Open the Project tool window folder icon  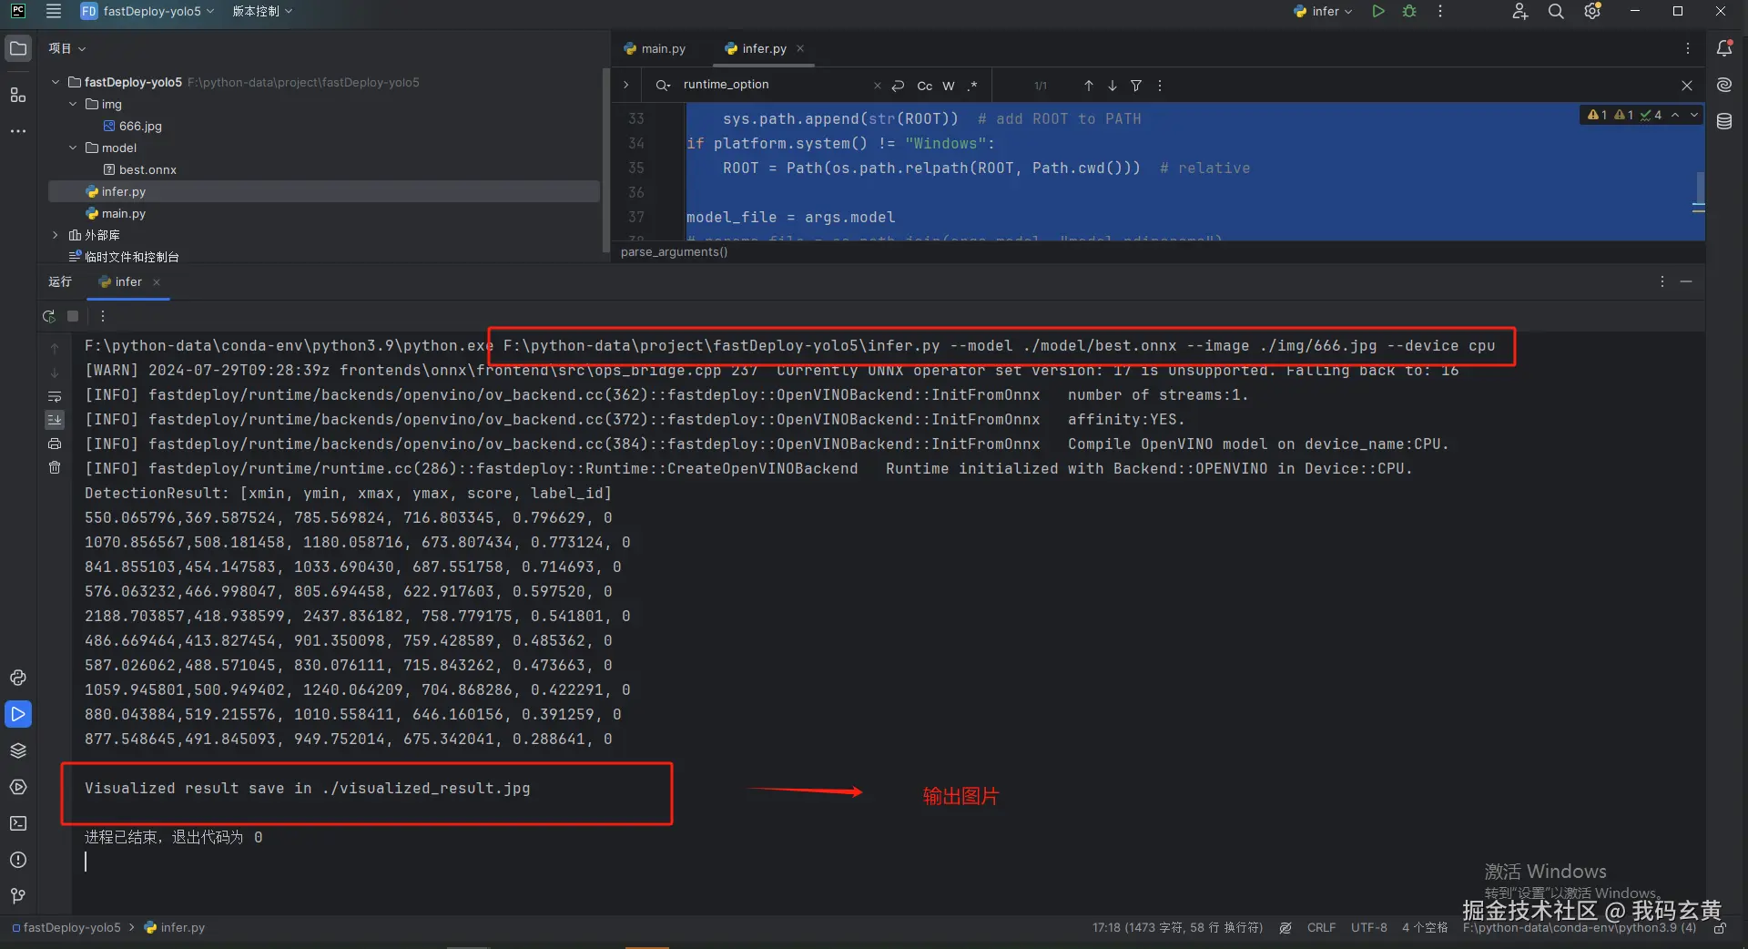(18, 48)
